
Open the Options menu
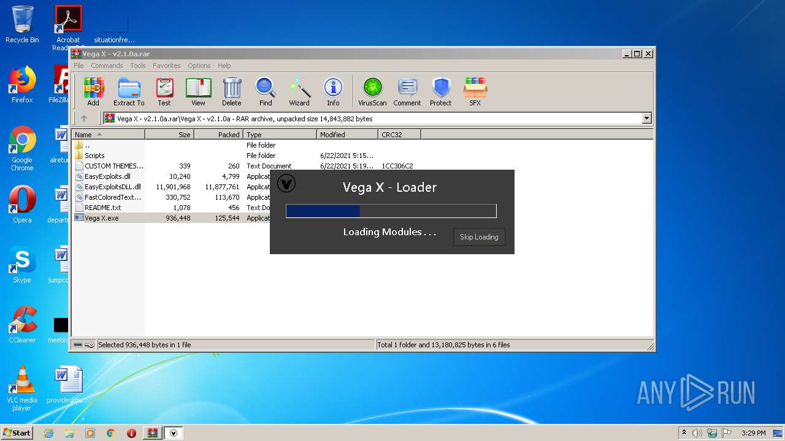199,66
